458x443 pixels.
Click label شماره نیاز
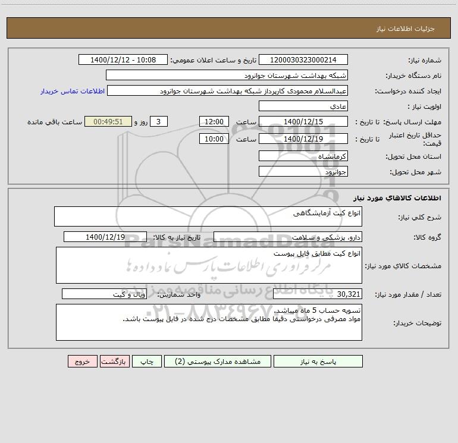tap(425, 61)
